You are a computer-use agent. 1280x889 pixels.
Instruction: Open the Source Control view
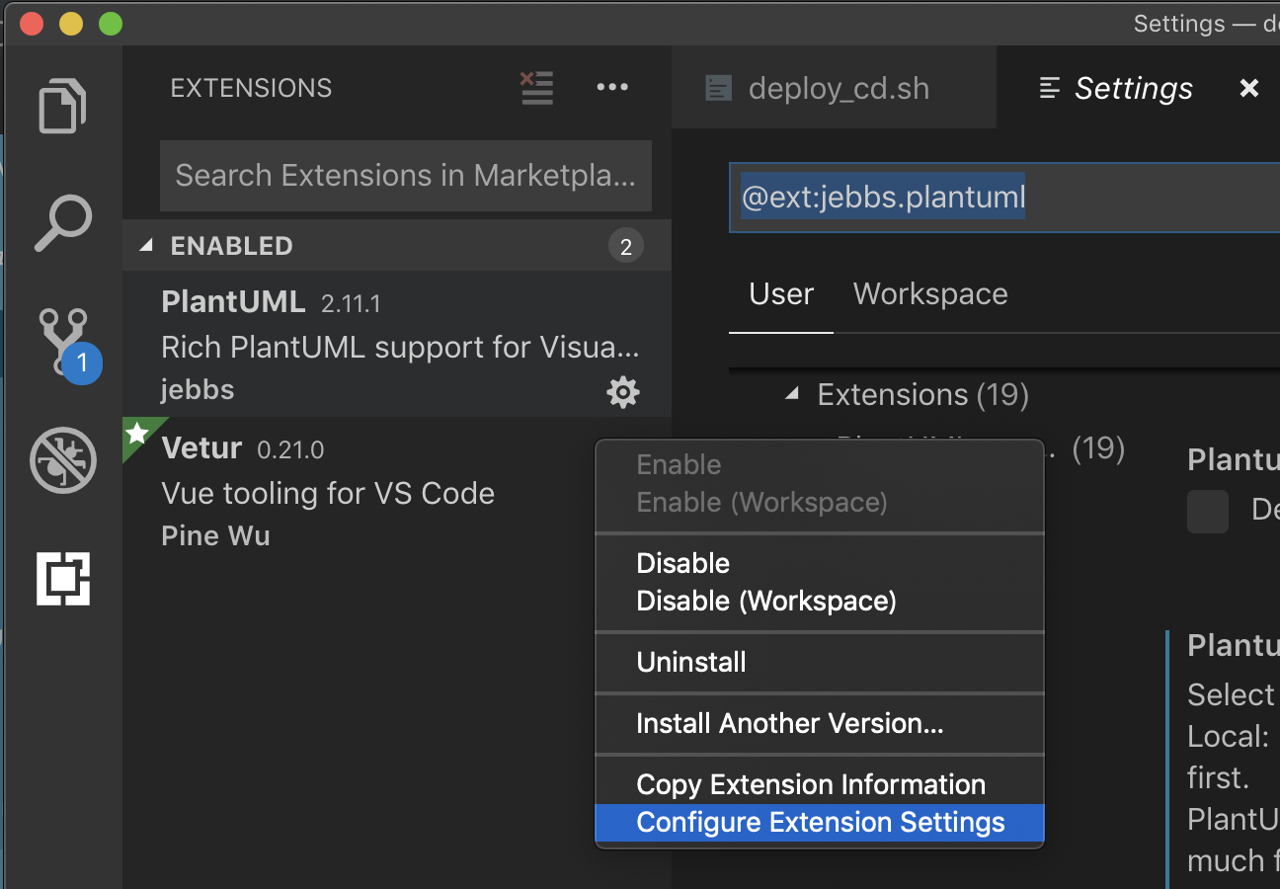[x=63, y=341]
